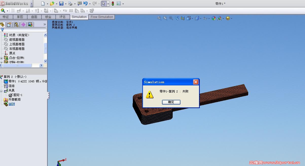Open the ConfigurationManager tab icon
Viewport: 305px width, 166px height.
(x=16, y=25)
